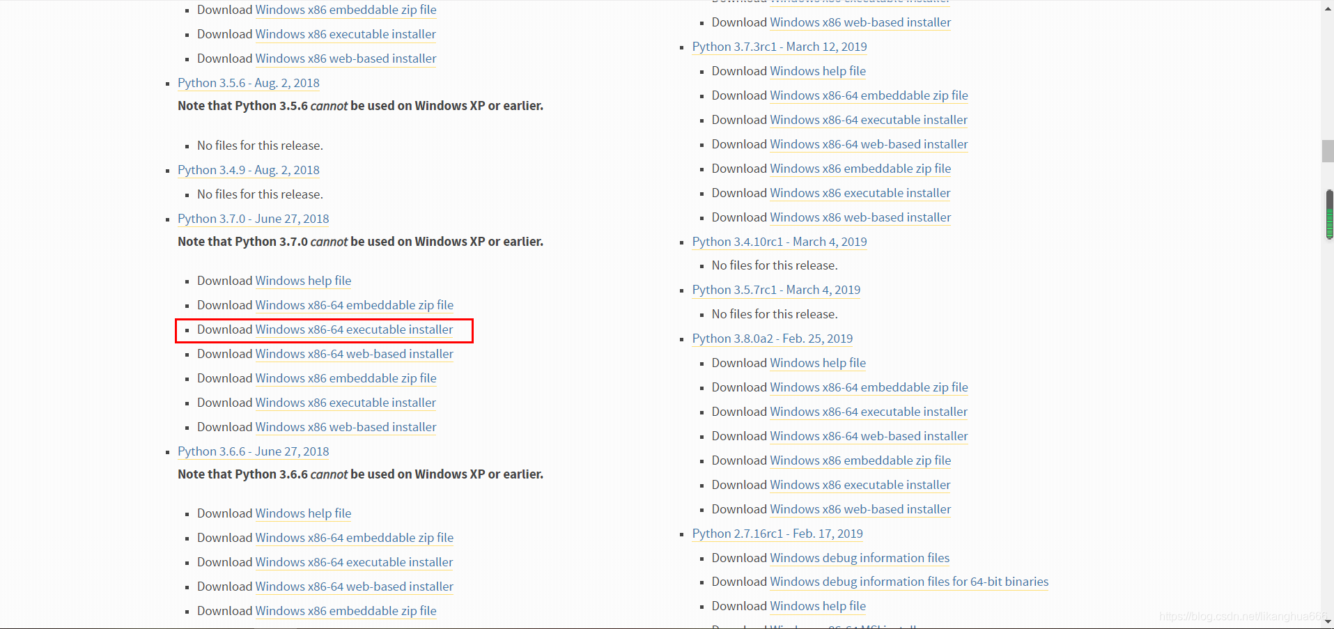
Task: Download Python 3.8.0a2 Windows x86-64 embeddable zip file
Action: [x=869, y=387]
